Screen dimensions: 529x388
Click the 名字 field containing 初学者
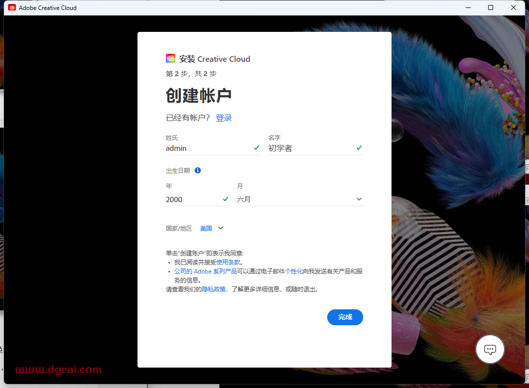(x=310, y=148)
